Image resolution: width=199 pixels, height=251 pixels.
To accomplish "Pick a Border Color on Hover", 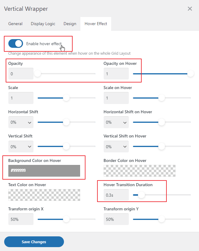I will point(140,171).
